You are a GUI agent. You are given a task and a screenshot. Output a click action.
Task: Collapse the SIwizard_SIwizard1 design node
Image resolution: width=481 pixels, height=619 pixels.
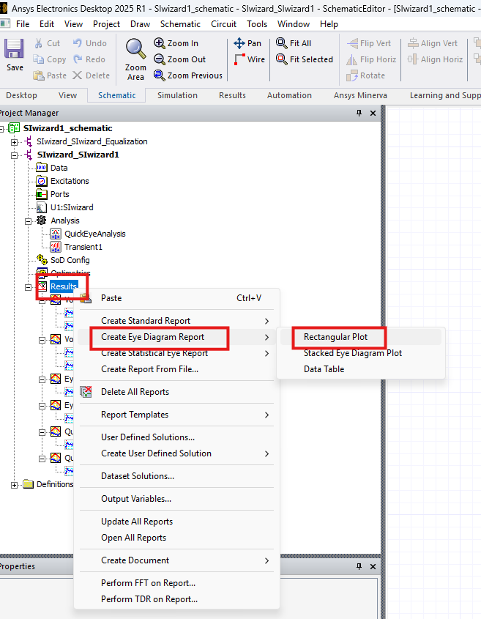pyautogui.click(x=14, y=155)
